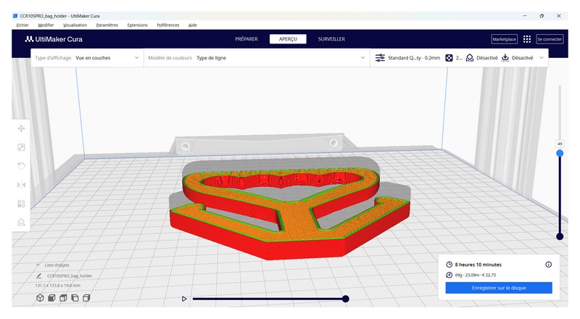
Task: Switch to the PRÉPARER tab
Action: (x=246, y=39)
